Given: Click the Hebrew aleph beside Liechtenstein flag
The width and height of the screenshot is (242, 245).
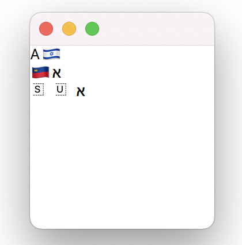Looking at the screenshot, I should (56, 73).
